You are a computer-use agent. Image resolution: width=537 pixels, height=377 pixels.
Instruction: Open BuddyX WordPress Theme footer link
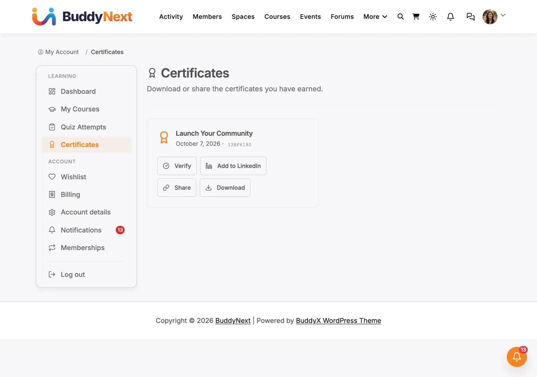pyautogui.click(x=338, y=321)
